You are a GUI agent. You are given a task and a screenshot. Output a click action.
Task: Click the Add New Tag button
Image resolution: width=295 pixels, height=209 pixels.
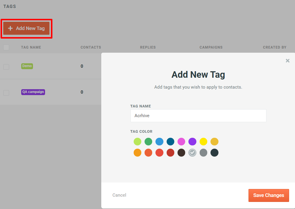coord(26,28)
